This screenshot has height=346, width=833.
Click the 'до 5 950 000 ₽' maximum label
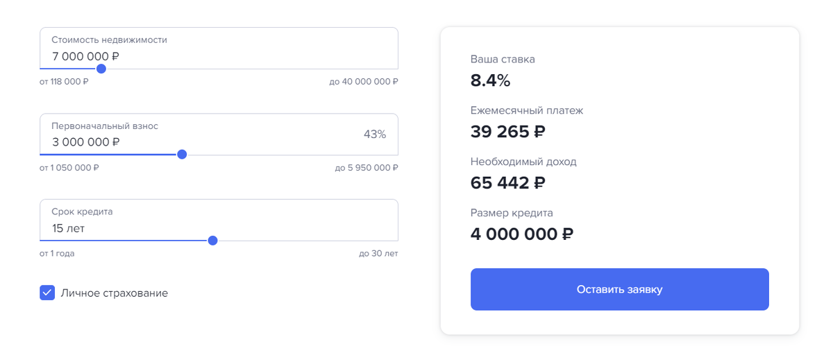(x=367, y=168)
